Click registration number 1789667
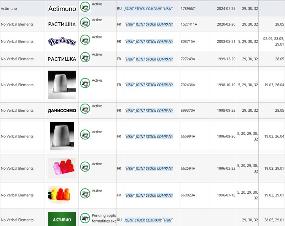This screenshot has height=226, width=285. [188, 8]
